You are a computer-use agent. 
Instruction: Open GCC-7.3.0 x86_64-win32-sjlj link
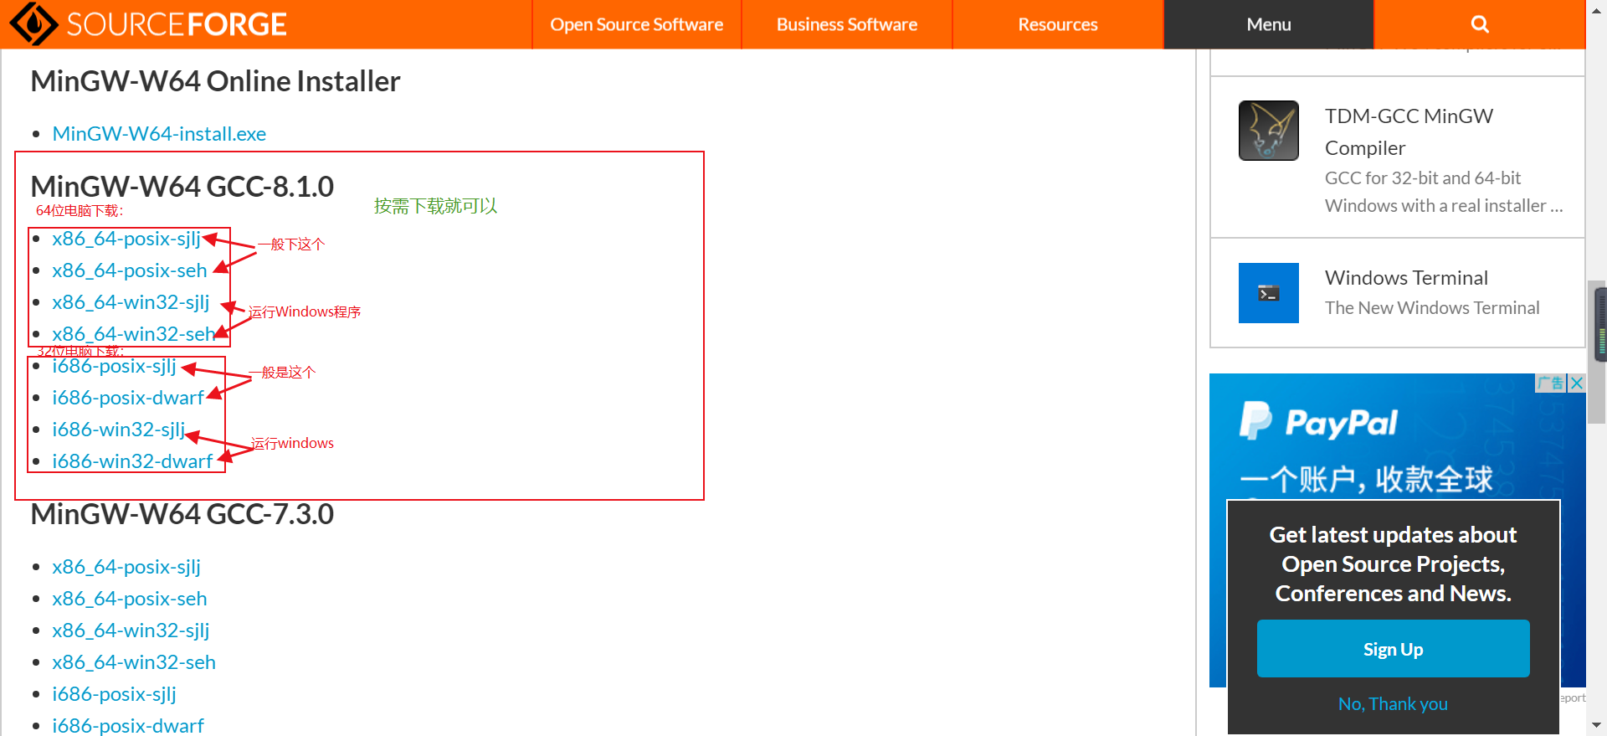coord(131,630)
